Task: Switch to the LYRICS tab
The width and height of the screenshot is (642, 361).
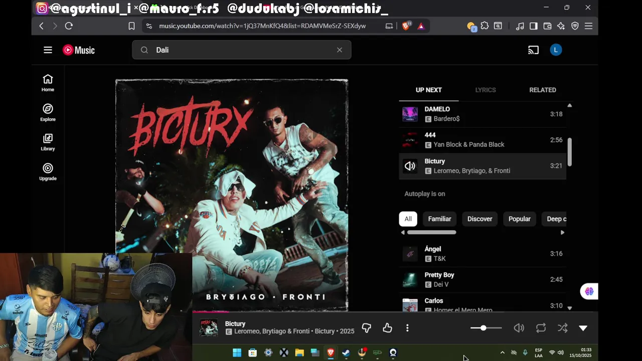Action: click(486, 90)
